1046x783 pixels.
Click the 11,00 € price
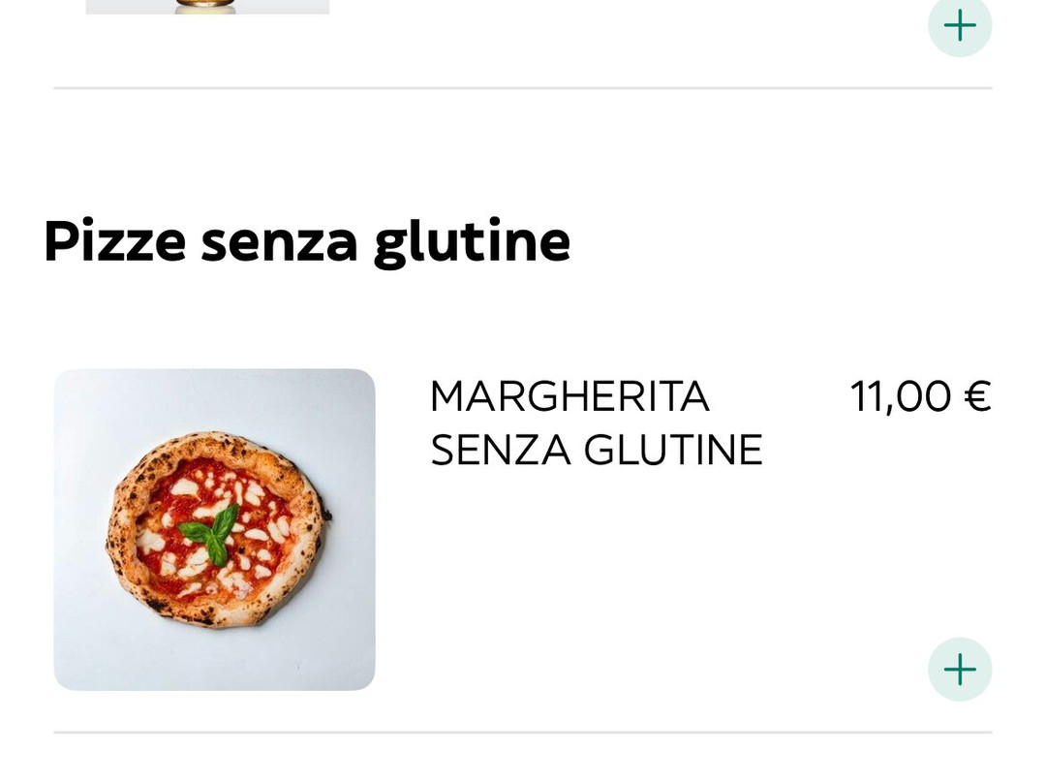[919, 396]
